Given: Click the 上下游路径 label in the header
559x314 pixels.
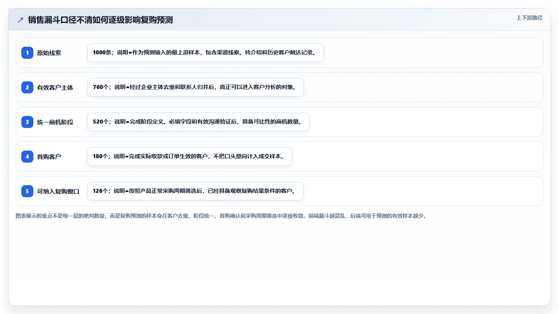Looking at the screenshot, I should (x=529, y=18).
